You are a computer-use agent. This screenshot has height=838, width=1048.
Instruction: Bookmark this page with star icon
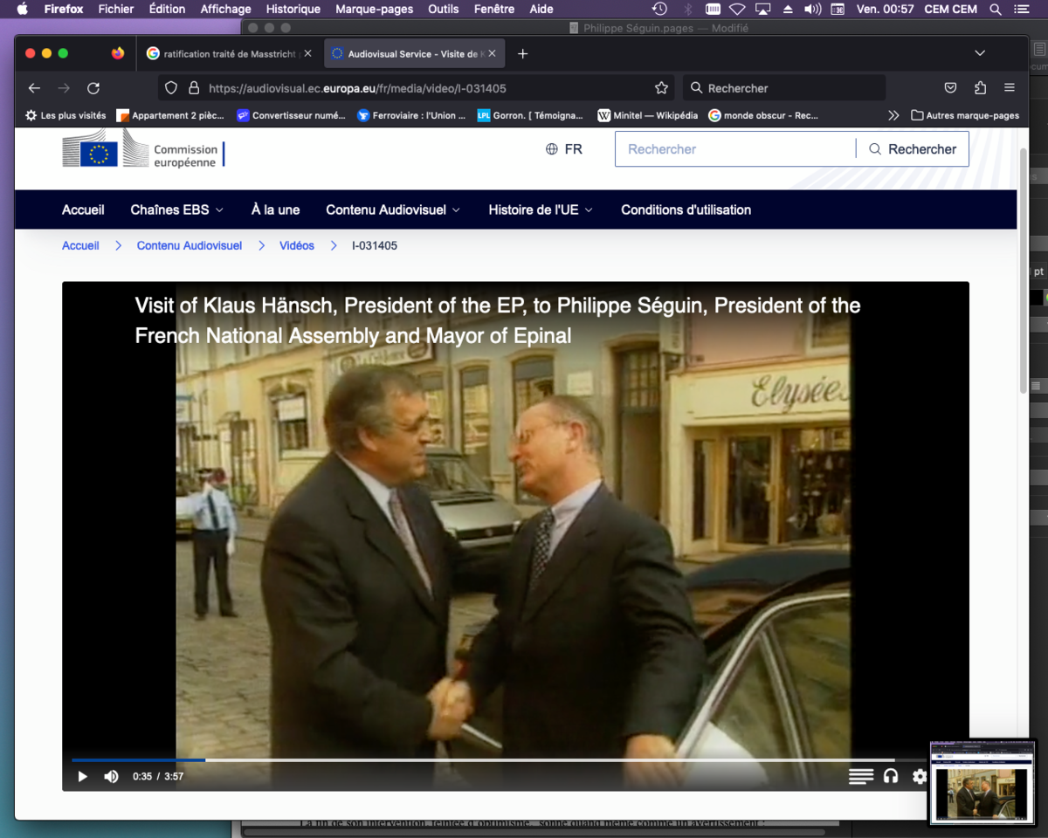coord(661,88)
